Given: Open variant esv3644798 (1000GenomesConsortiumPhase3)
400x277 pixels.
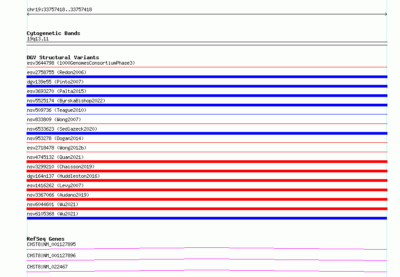Looking at the screenshot, I should click(x=81, y=63).
